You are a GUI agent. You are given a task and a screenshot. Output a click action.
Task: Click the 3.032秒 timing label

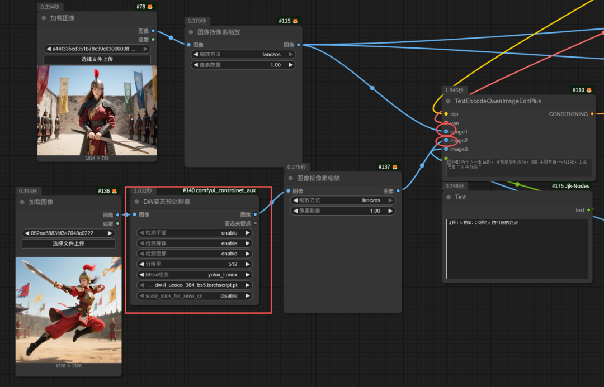point(143,191)
